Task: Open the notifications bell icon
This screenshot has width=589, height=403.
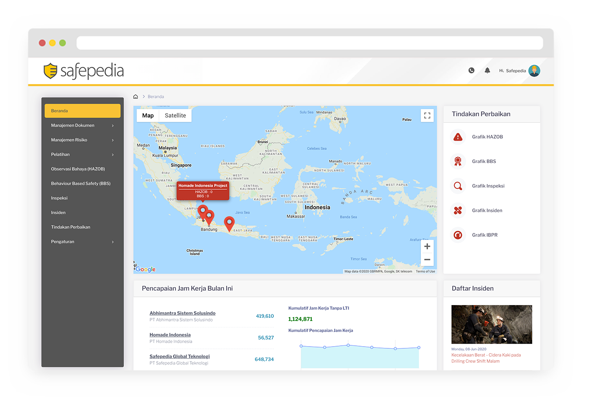Action: click(487, 70)
